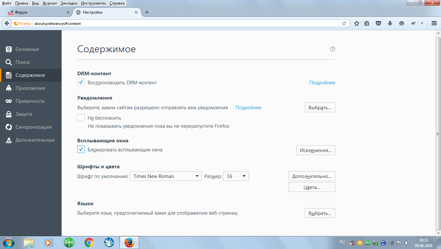Image resolution: width=441 pixels, height=249 pixels.
Task: Click the volume speaker tray icon
Action: (407, 243)
